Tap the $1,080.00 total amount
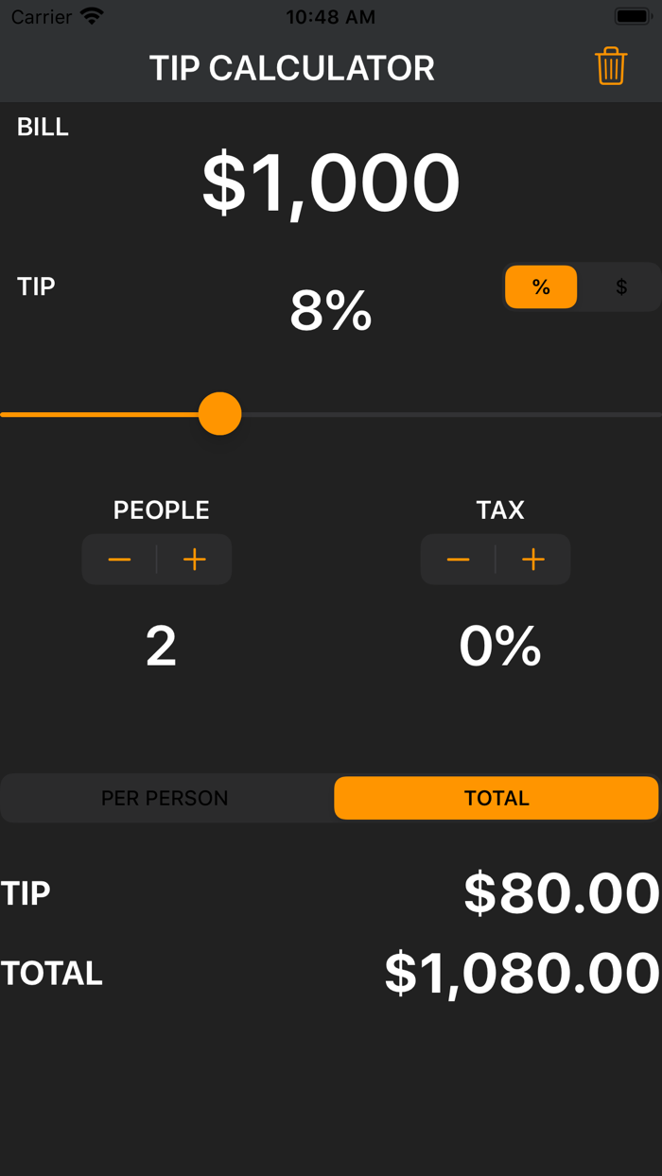Image resolution: width=662 pixels, height=1176 pixels. pos(515,972)
